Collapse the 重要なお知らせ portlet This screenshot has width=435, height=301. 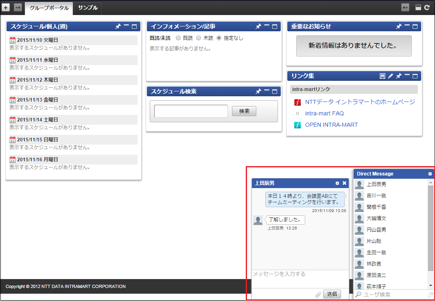(407, 26)
